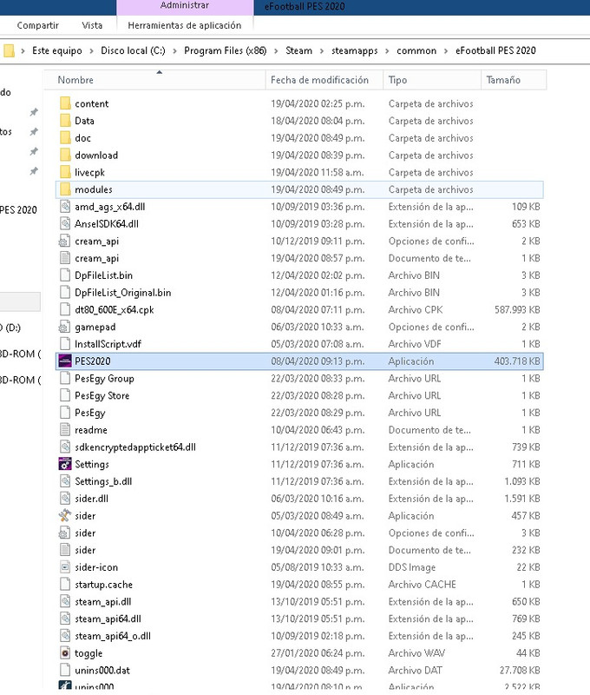The image size is (590, 695).
Task: Navigate to common breadcrumb
Action: point(416,50)
